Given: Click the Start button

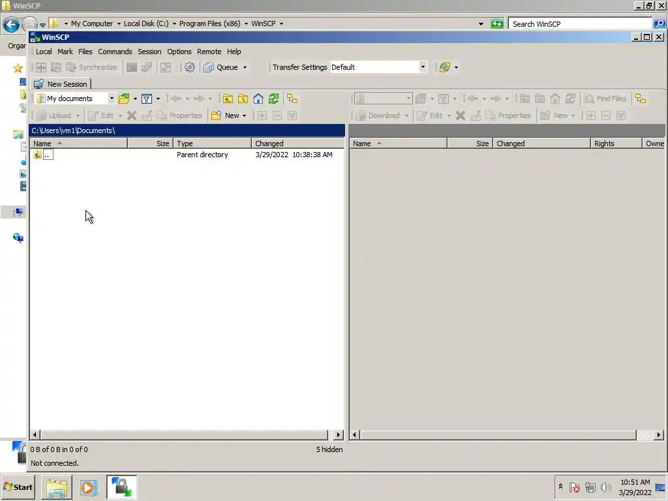Looking at the screenshot, I should point(18,487).
